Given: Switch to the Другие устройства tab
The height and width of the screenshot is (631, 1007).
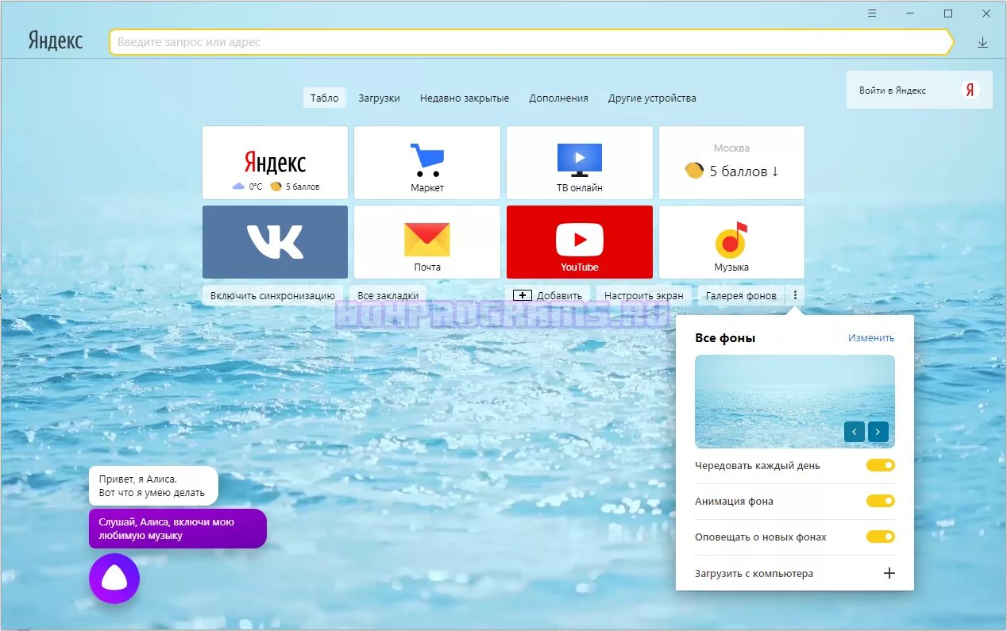Looking at the screenshot, I should tap(652, 98).
